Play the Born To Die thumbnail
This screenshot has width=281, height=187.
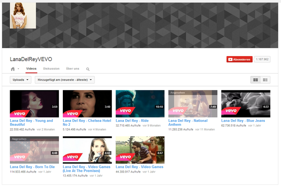click(34, 150)
